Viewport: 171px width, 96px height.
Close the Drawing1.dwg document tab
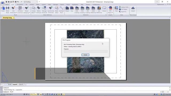14,18
